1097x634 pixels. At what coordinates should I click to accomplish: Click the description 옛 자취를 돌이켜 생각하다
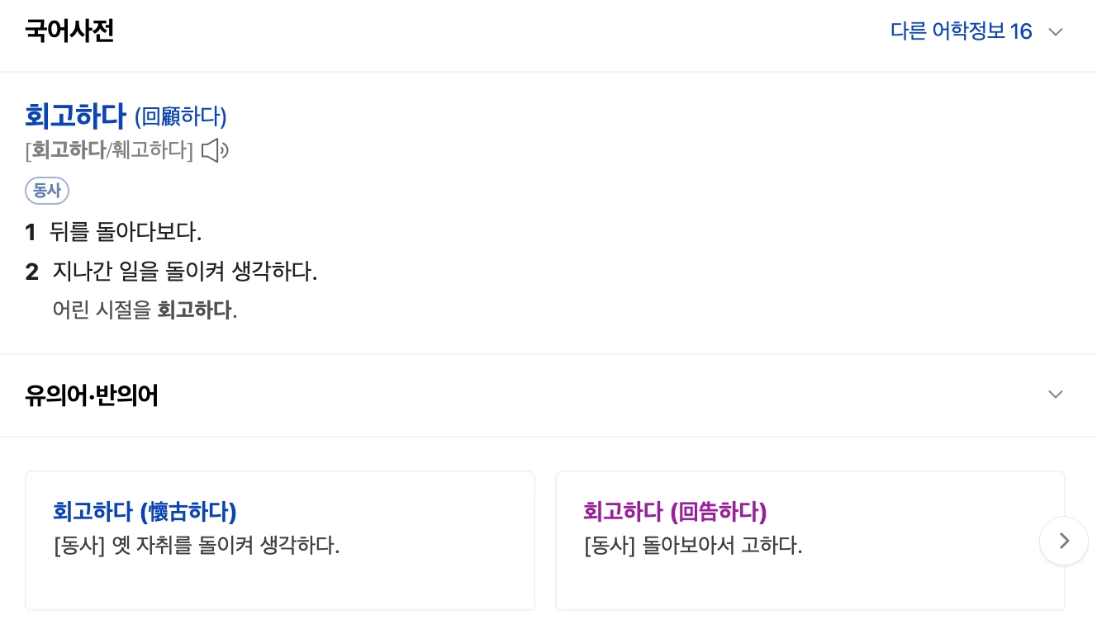197,546
